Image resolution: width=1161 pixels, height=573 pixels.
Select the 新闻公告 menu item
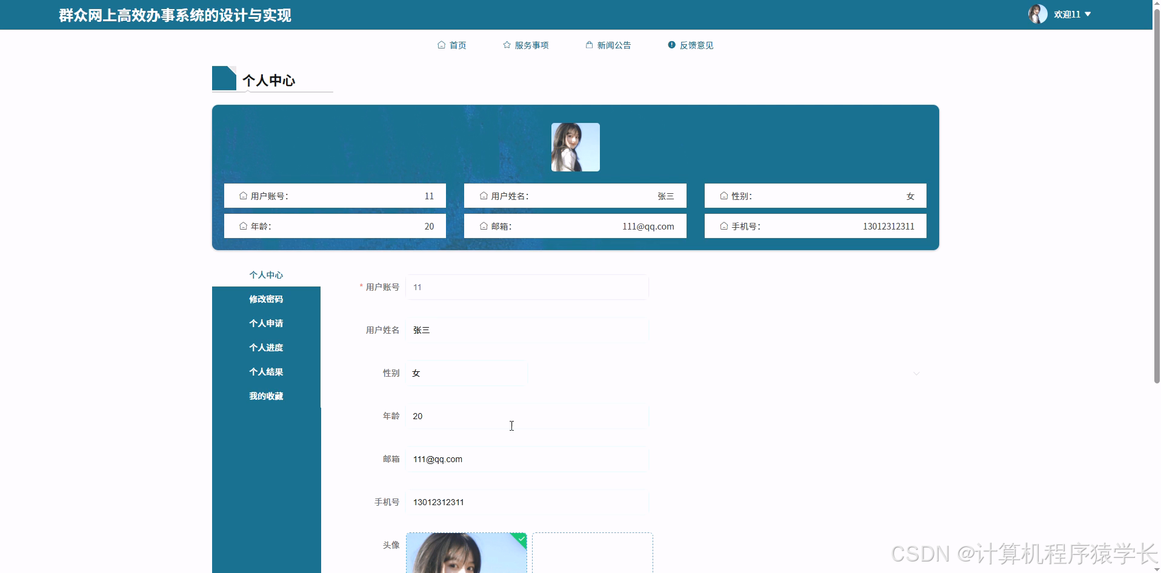pyautogui.click(x=613, y=44)
